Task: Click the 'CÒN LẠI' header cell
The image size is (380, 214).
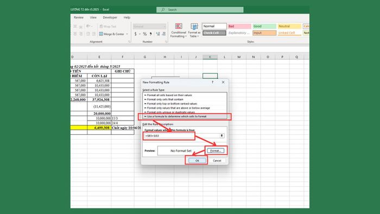Action: click(99, 76)
